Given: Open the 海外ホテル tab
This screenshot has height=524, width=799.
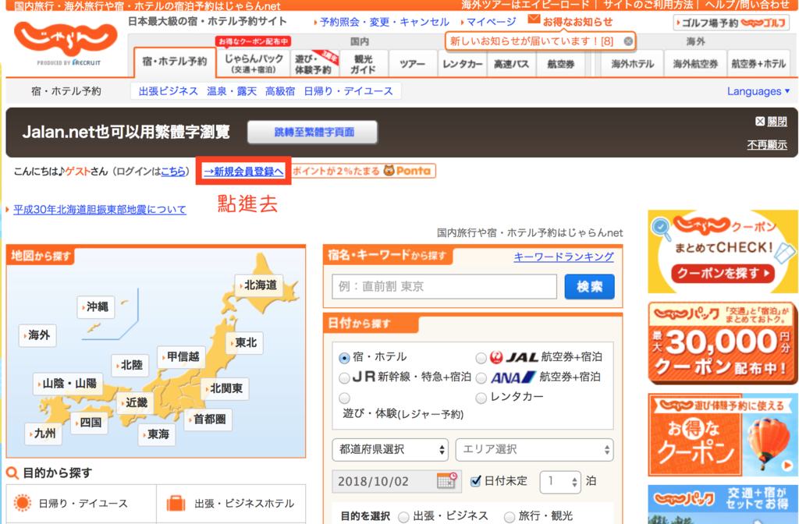Looking at the screenshot, I should 632,64.
